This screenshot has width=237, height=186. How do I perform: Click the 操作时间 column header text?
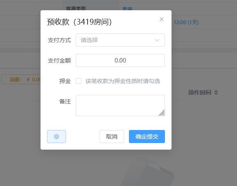[199, 92]
